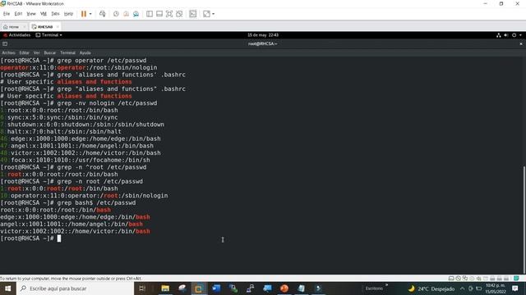This screenshot has width=526, height=295.
Task: Open the terminal Editar menu
Action: [24, 52]
